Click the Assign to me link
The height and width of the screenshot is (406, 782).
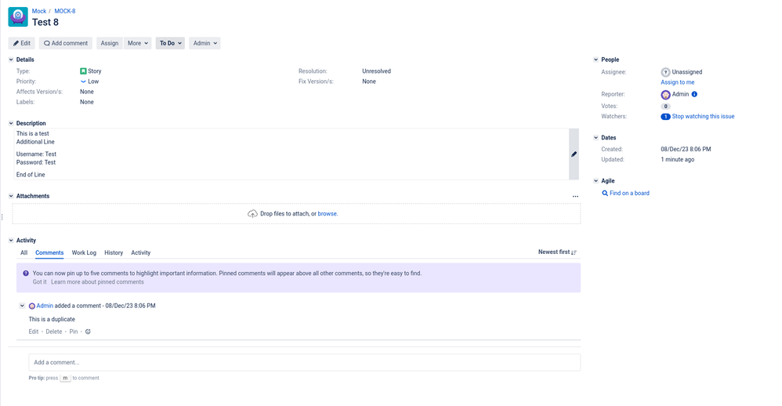tap(677, 82)
